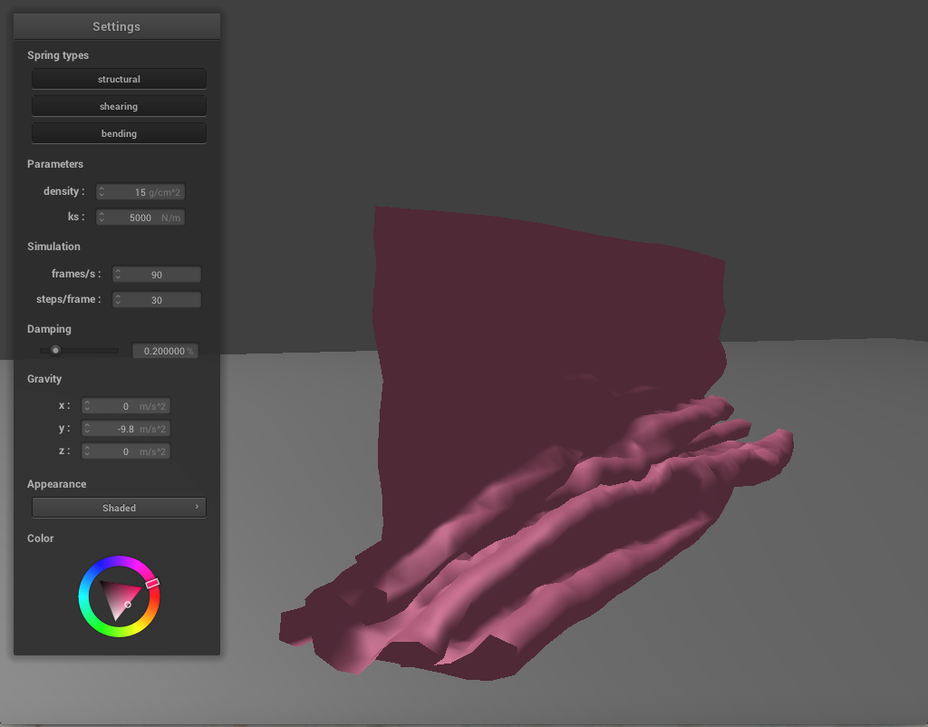The image size is (928, 727).
Task: Click the density value 15 field
Action: click(x=140, y=192)
